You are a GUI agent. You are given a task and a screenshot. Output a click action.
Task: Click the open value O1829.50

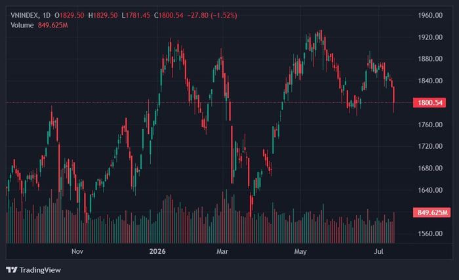70,15
